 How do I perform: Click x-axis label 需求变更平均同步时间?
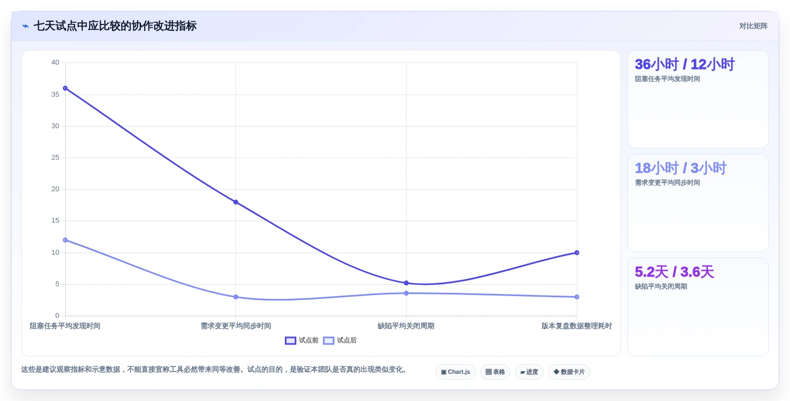point(235,326)
